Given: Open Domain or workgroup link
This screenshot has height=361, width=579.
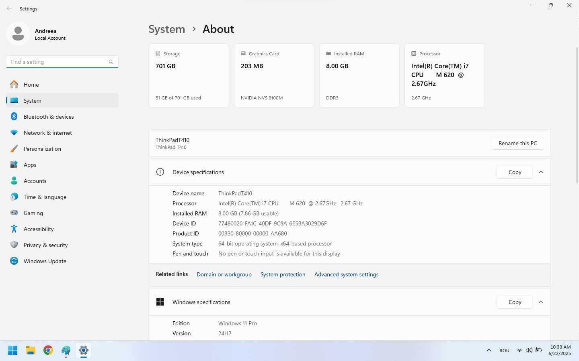Looking at the screenshot, I should pos(224,274).
